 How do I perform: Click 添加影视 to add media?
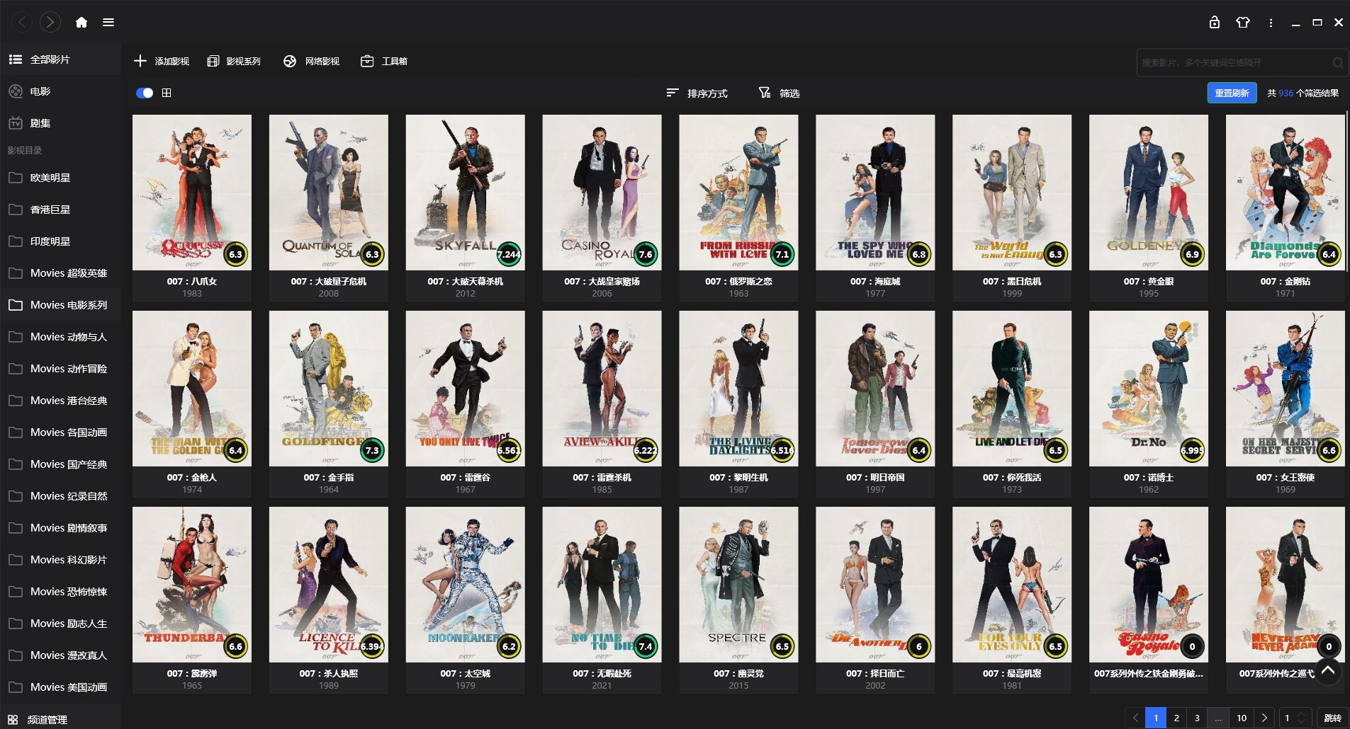pos(162,62)
